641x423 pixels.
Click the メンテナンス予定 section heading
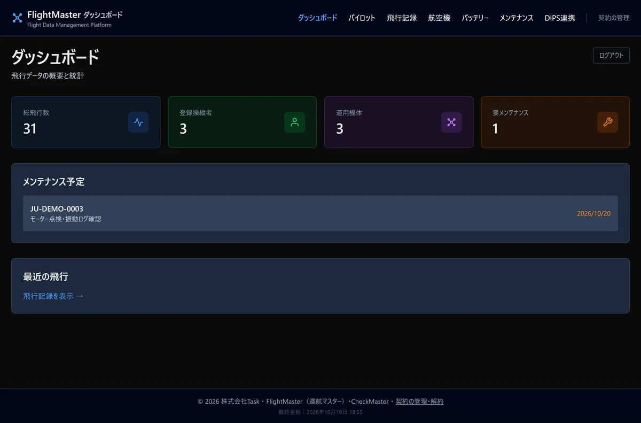click(x=53, y=181)
